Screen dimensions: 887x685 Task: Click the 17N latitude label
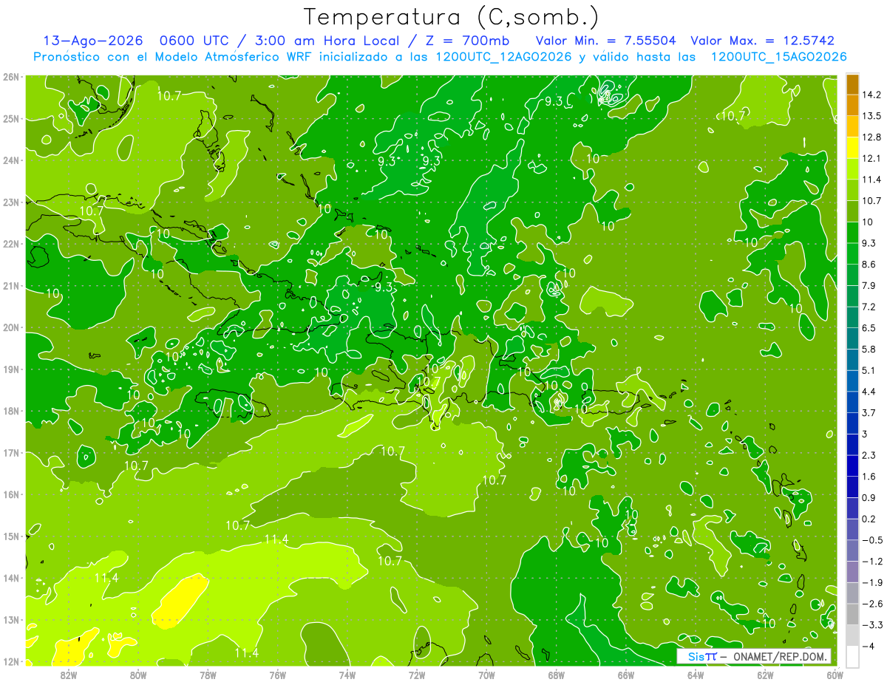[11, 453]
